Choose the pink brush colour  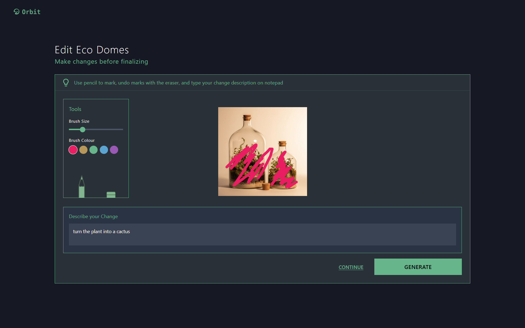click(x=73, y=150)
